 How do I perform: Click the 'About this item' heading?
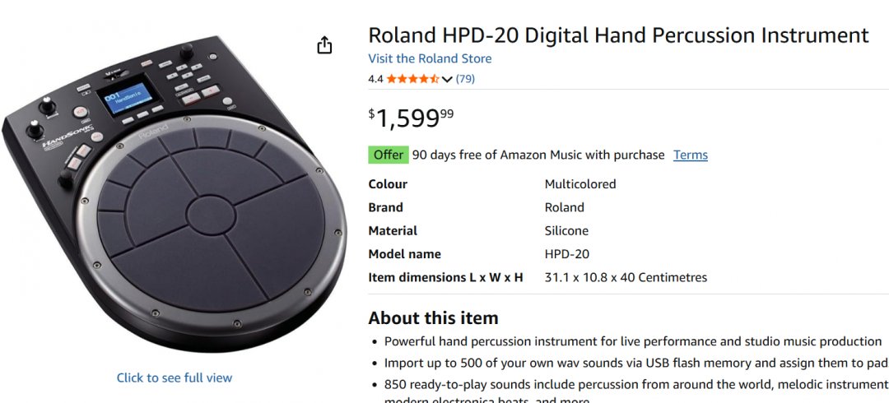(x=433, y=317)
